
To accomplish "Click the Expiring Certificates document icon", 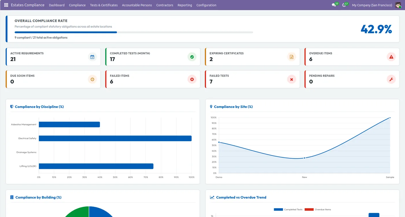I will coord(292,57).
